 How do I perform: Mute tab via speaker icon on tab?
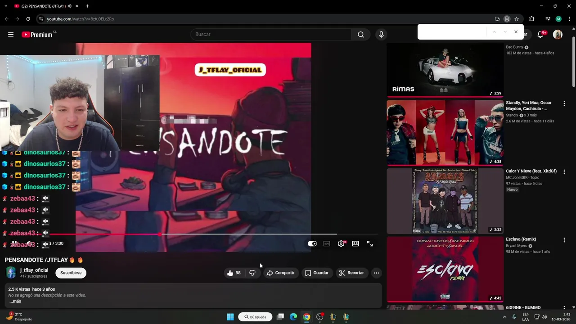[70, 6]
